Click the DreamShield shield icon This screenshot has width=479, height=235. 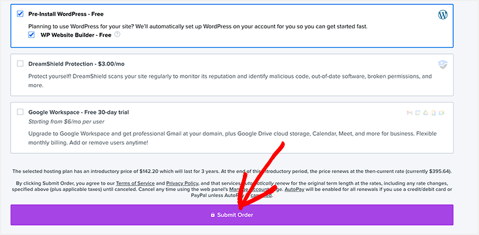443,64
